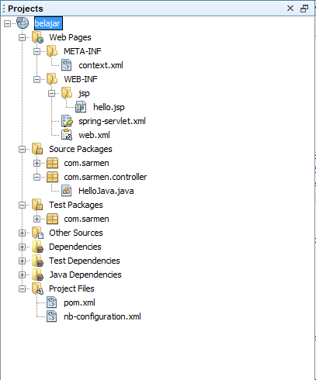Click the pom.xml file icon
316x380 pixels.
coord(52,302)
